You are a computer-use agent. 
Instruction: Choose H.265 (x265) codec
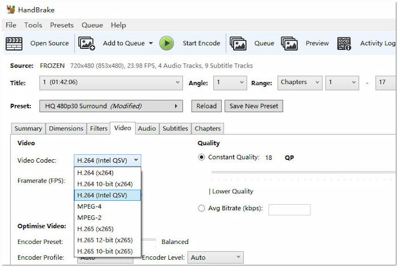[107, 229]
